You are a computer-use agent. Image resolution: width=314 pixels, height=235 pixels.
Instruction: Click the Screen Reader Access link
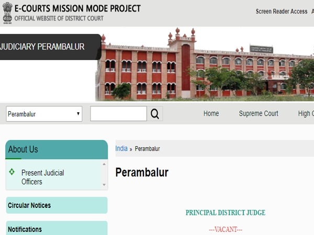coord(282,11)
